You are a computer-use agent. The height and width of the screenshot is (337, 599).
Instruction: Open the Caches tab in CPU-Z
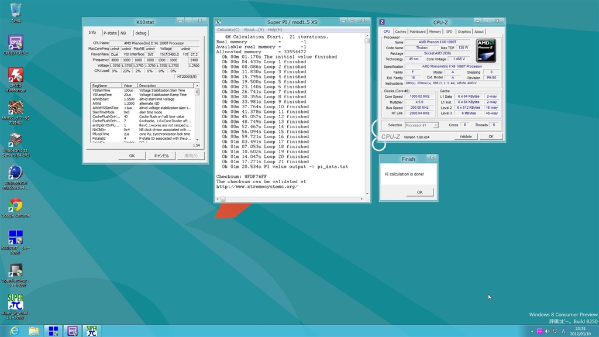click(400, 32)
